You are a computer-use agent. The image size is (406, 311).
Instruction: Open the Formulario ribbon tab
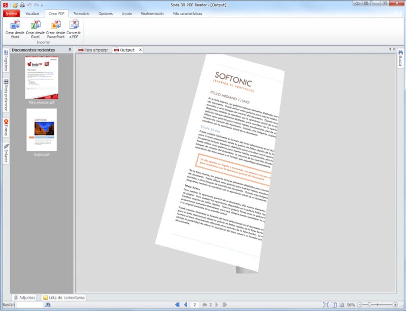pyautogui.click(x=81, y=14)
